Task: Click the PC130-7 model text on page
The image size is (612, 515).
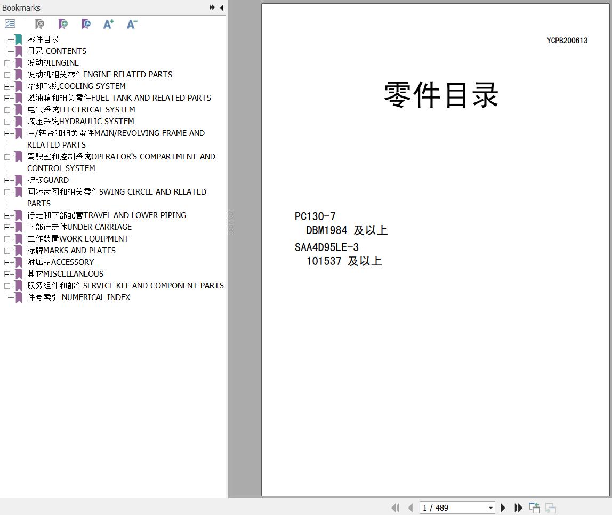Action: pos(315,216)
